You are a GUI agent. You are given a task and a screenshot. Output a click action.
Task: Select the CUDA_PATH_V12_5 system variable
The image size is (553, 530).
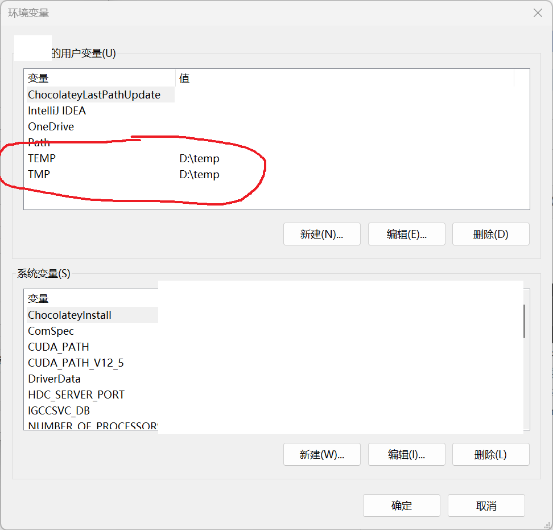pyautogui.click(x=76, y=363)
